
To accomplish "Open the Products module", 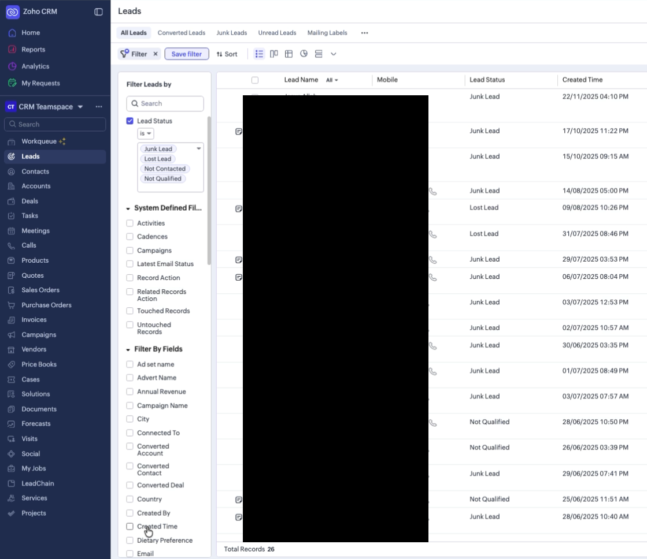I will (x=35, y=260).
